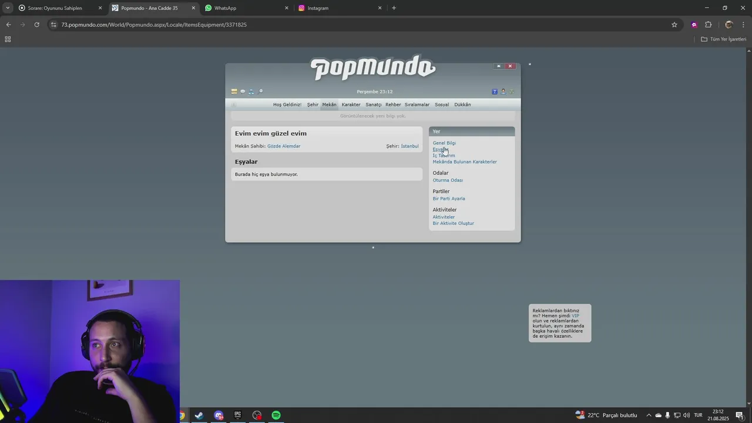Image resolution: width=752 pixels, height=423 pixels.
Task: Click the green globe icon in Popmundo header
Action: point(511,92)
